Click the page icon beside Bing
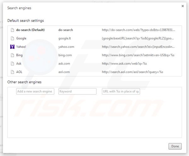The width and height of the screenshot is (189, 156). pyautogui.click(x=12, y=55)
